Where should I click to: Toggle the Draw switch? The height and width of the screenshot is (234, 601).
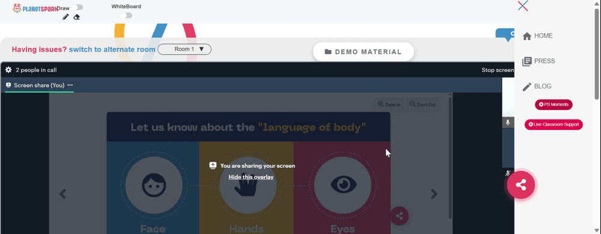(x=78, y=7)
